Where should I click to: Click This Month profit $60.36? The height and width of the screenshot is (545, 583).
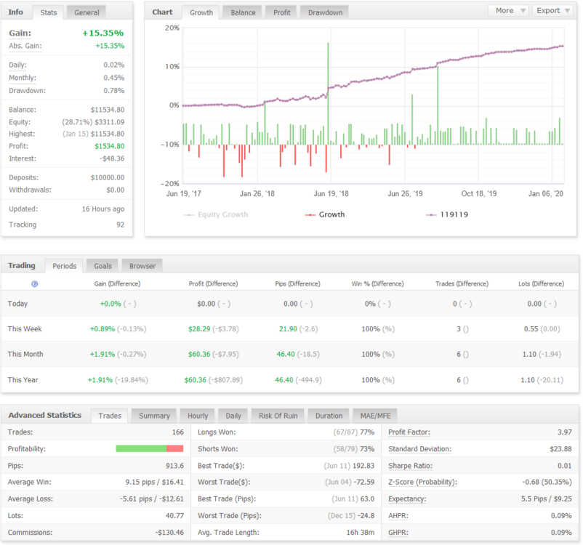click(x=199, y=355)
